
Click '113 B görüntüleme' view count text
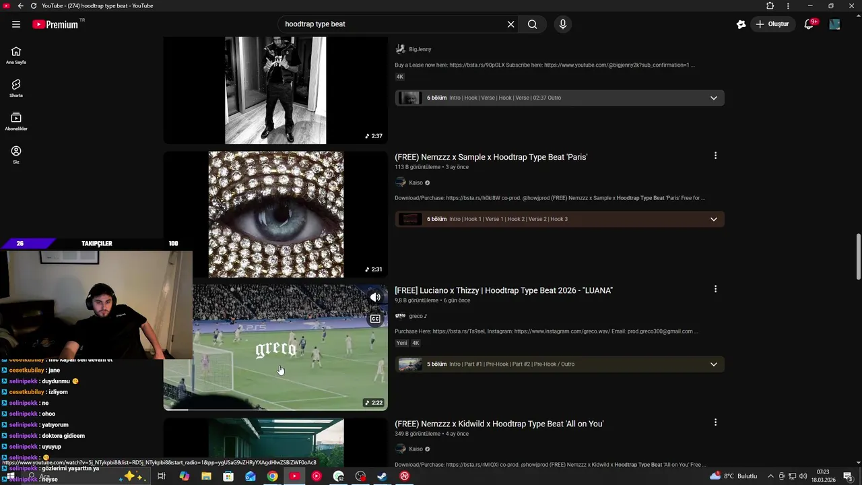[x=418, y=167]
